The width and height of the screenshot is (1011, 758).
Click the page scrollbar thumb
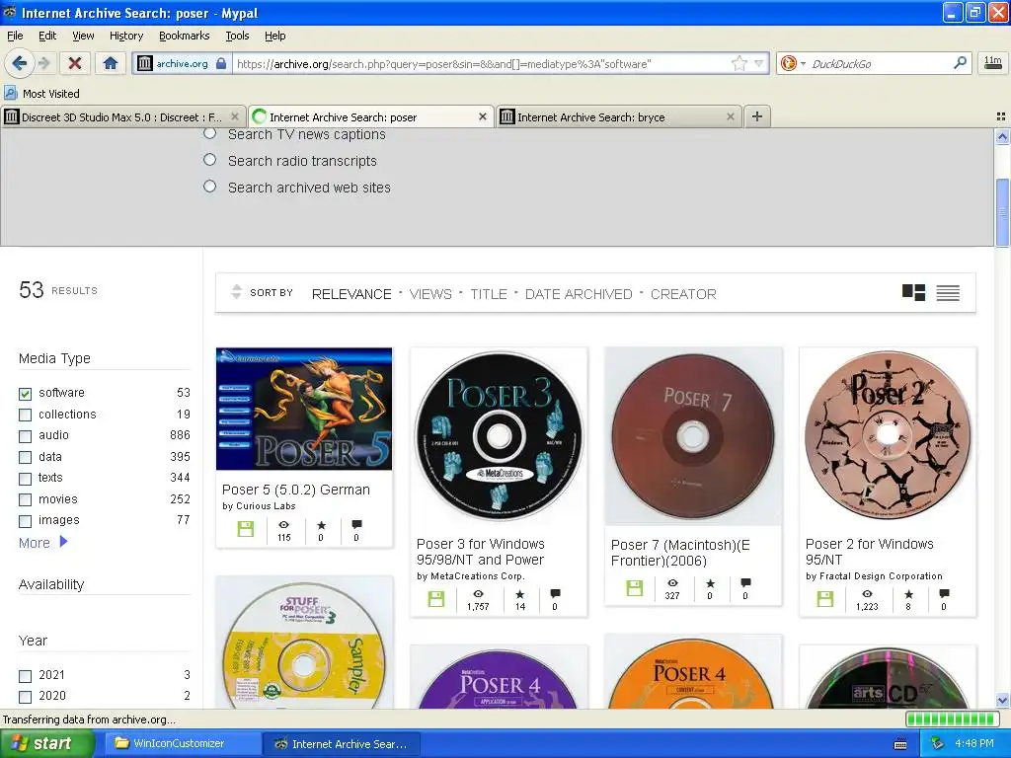(1002, 213)
